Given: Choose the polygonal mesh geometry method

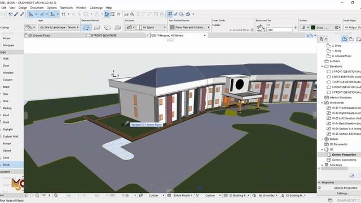Looking at the screenshot, I should (x=86, y=28).
